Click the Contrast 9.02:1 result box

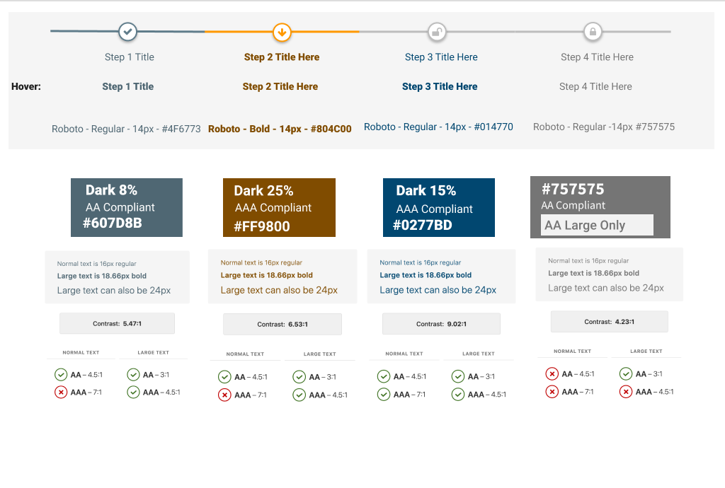pyautogui.click(x=441, y=324)
